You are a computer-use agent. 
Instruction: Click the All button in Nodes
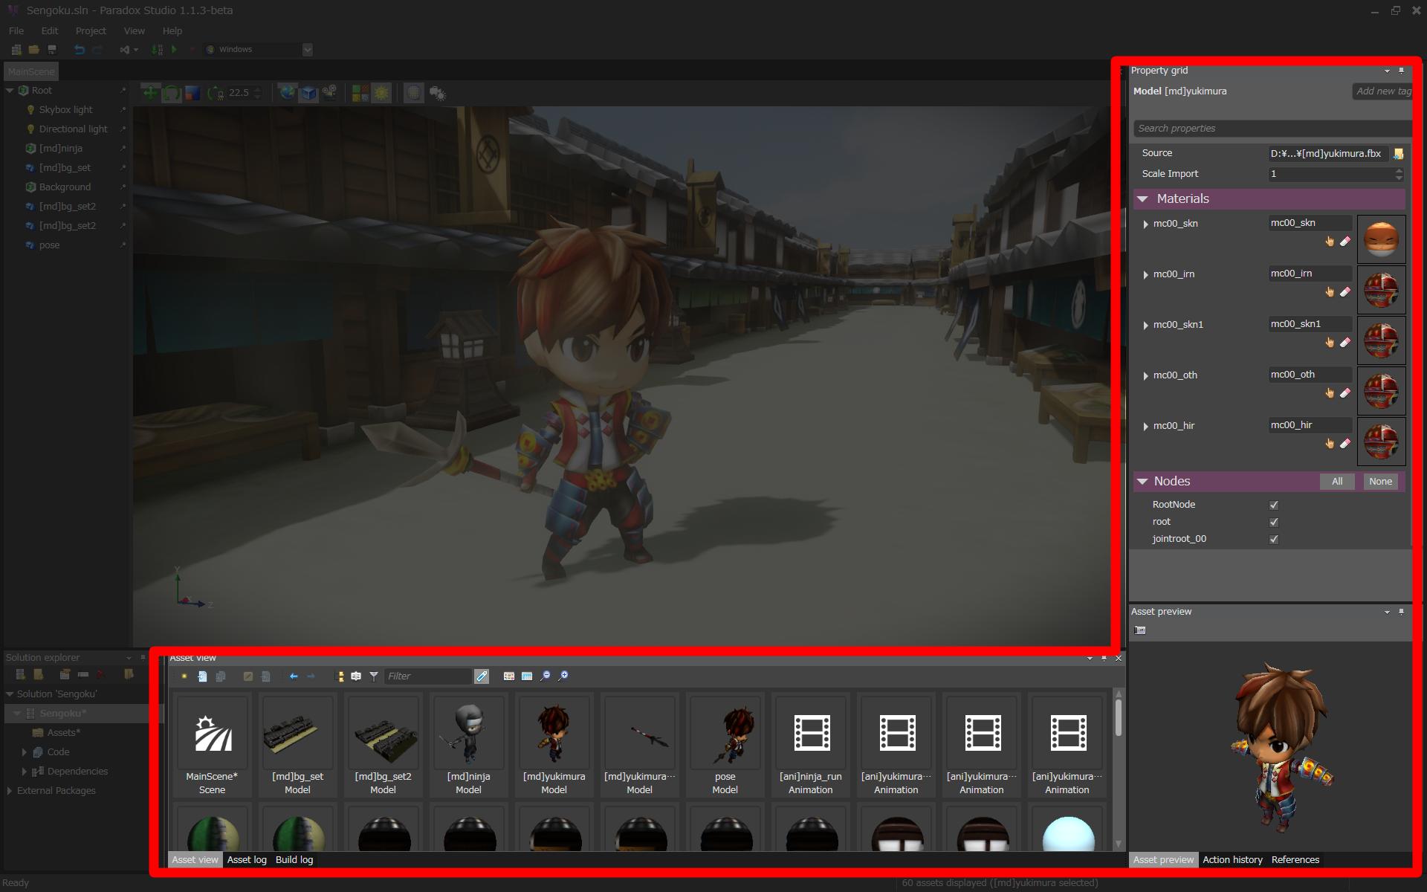(x=1337, y=482)
